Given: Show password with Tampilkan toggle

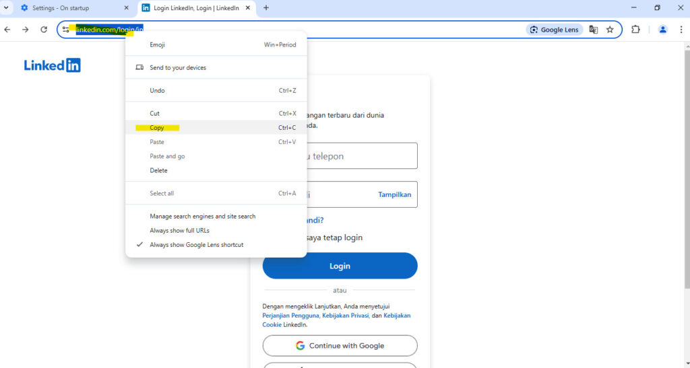Looking at the screenshot, I should point(394,194).
